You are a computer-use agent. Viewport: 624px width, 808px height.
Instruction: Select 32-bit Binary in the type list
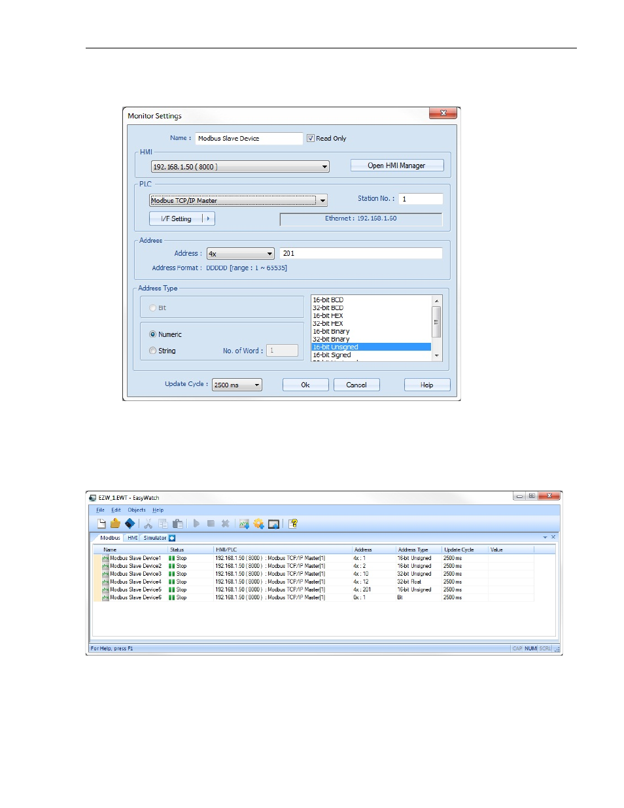click(371, 339)
